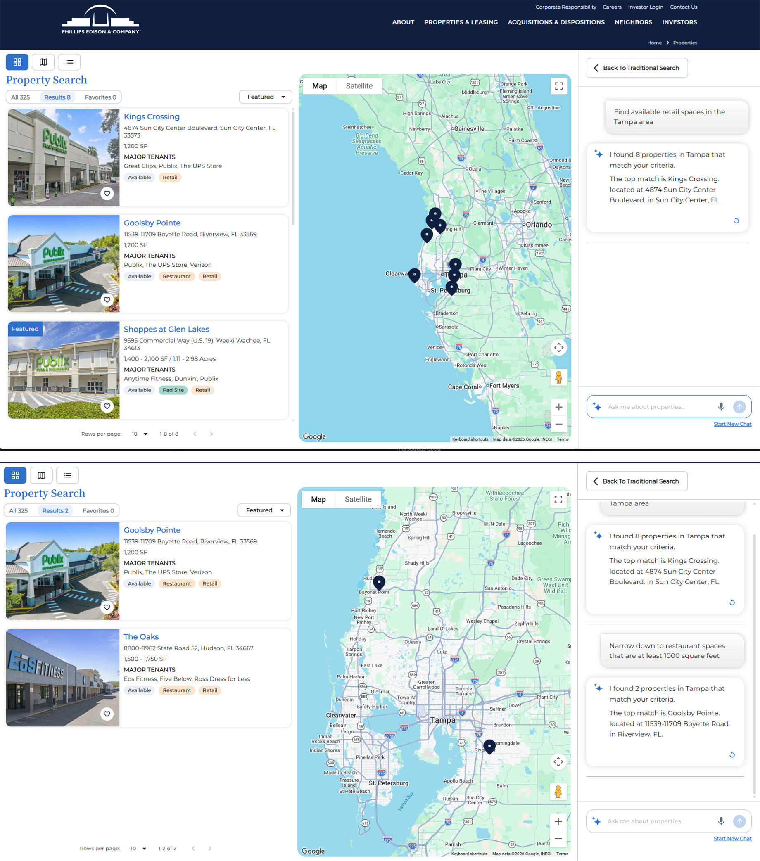Go to previous results page in top panel
The height and width of the screenshot is (861, 760).
[x=195, y=434]
